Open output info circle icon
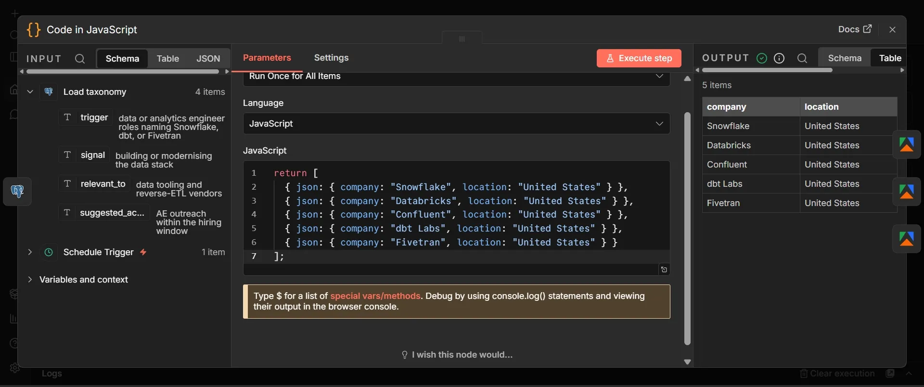This screenshot has width=924, height=387. (x=779, y=58)
